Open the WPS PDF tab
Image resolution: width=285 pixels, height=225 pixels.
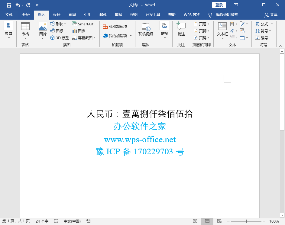(192, 15)
